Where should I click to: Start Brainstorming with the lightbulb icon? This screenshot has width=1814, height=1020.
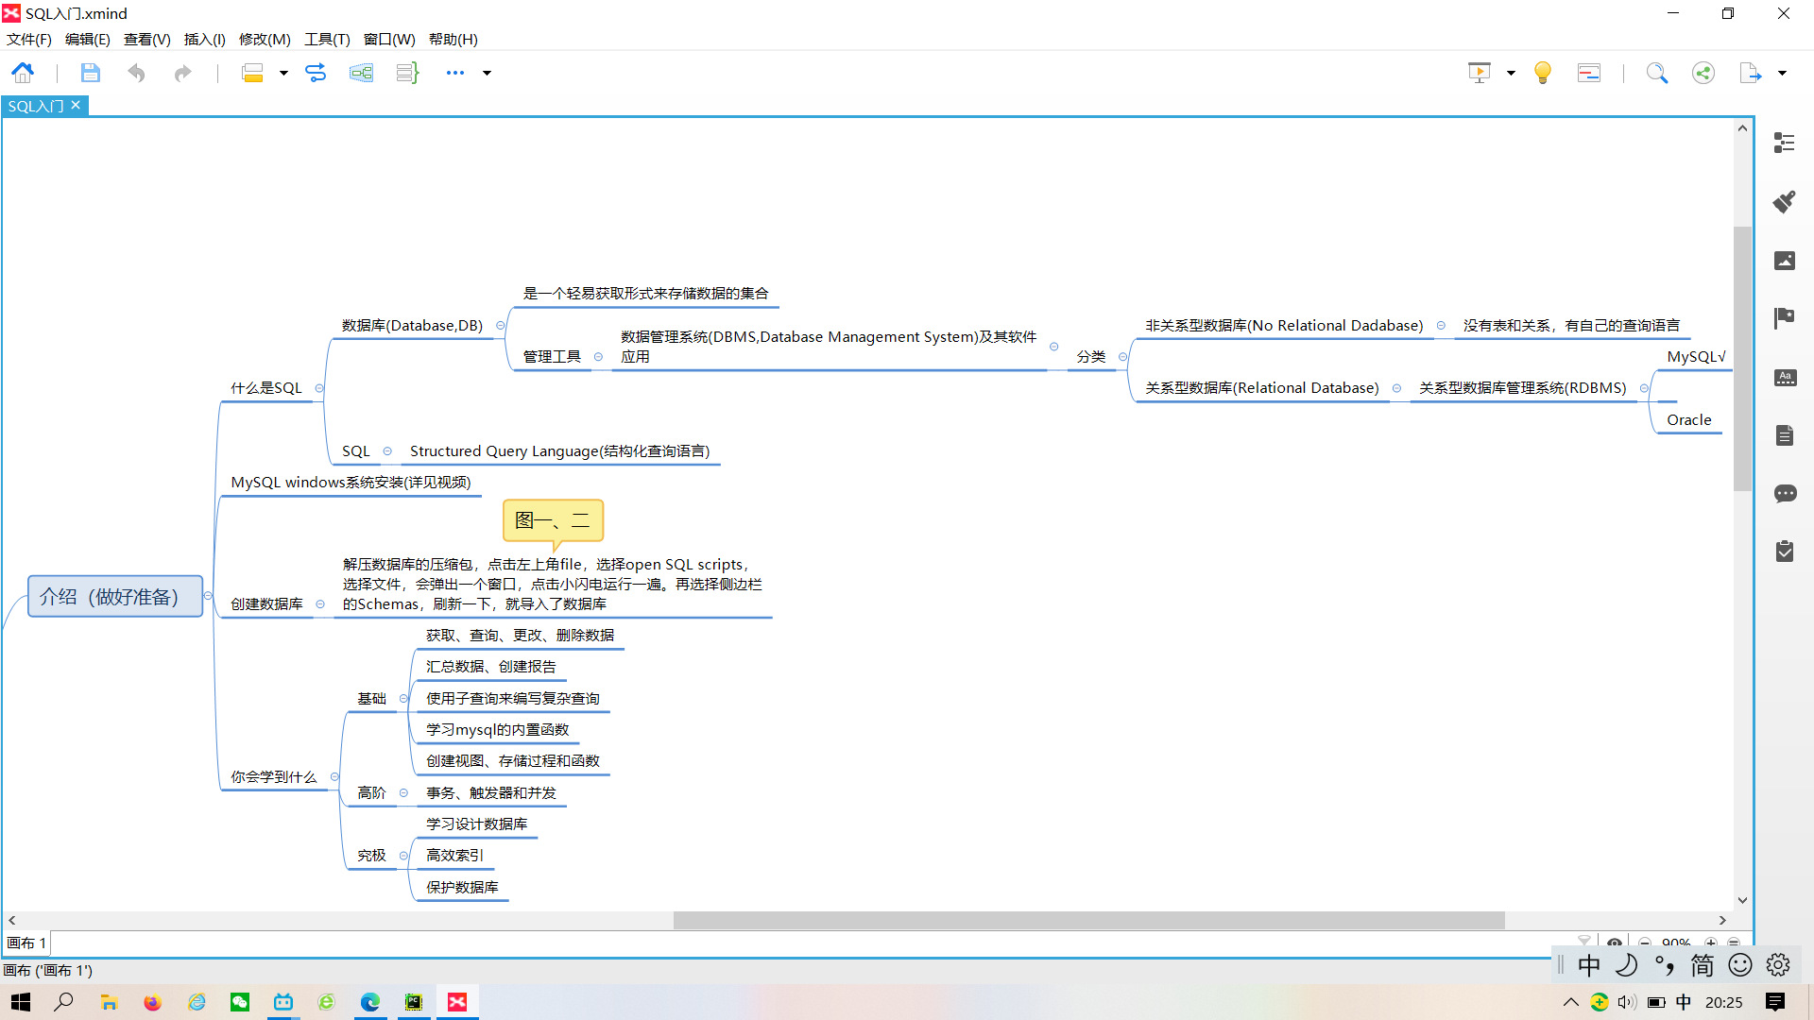(x=1542, y=73)
